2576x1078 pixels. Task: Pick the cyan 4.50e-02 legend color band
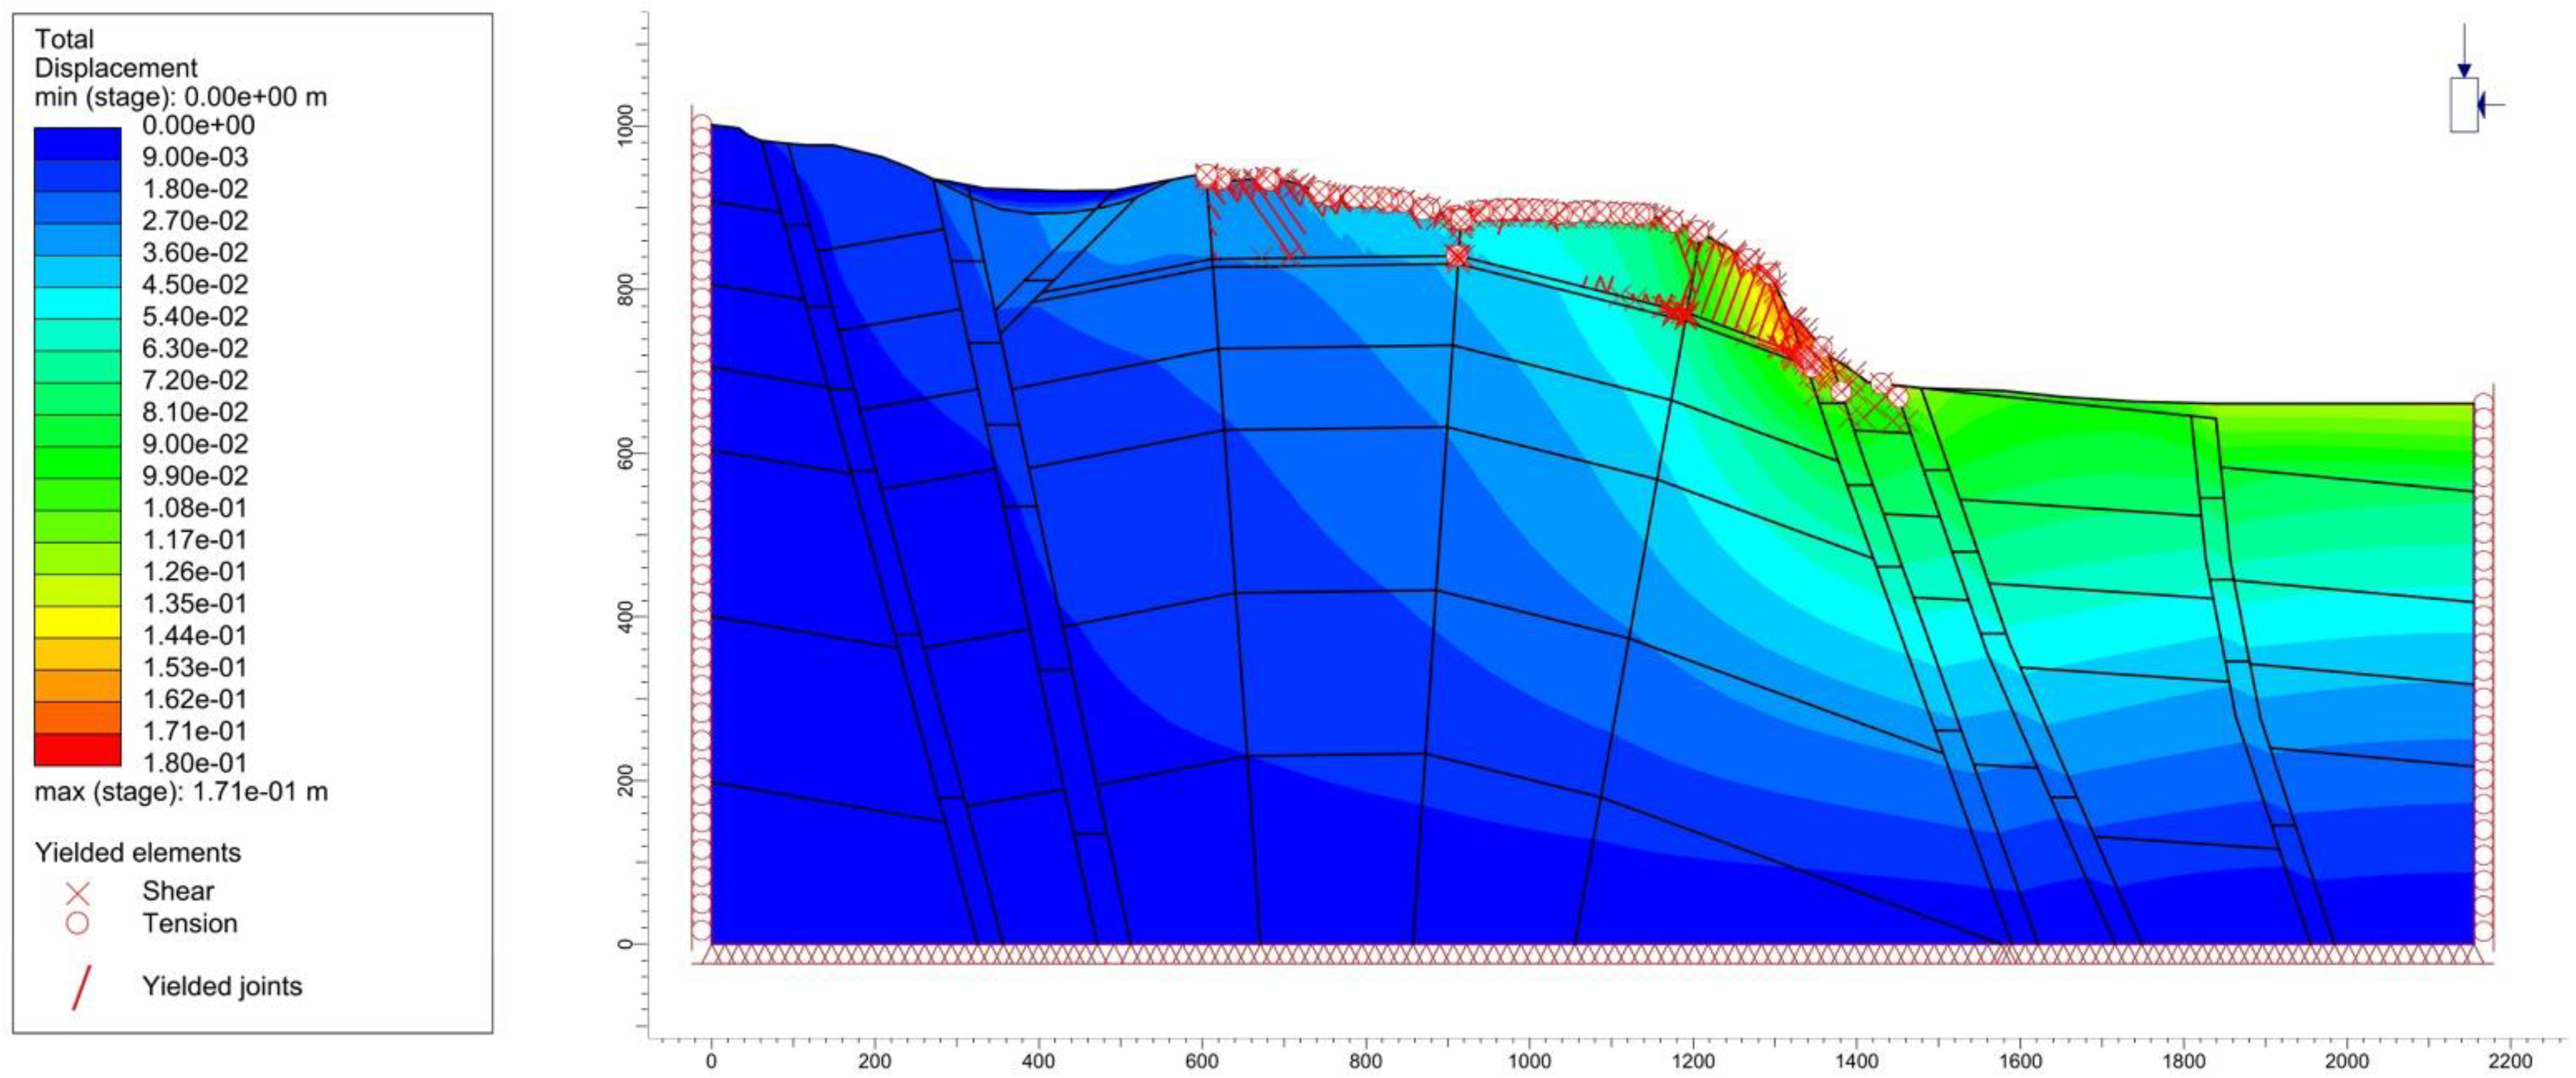click(x=77, y=302)
